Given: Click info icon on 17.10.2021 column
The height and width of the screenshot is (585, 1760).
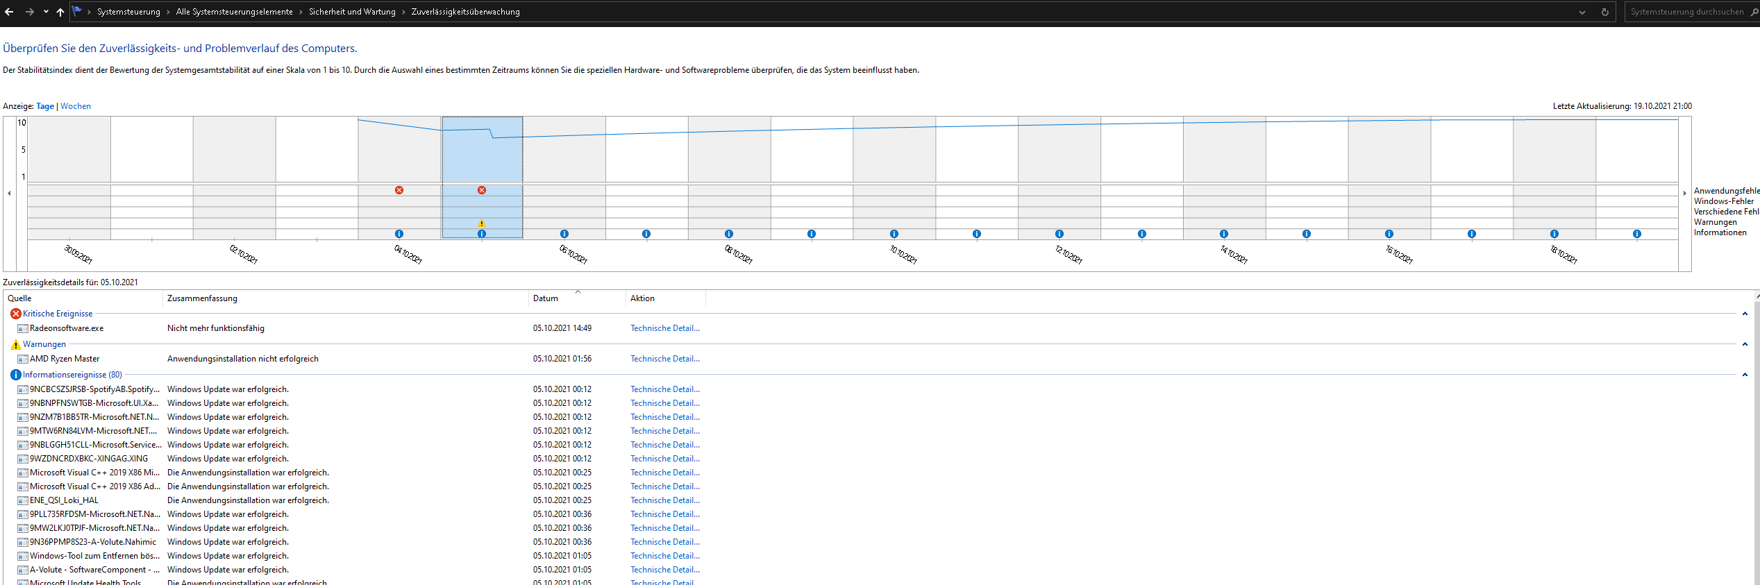Looking at the screenshot, I should point(1472,234).
